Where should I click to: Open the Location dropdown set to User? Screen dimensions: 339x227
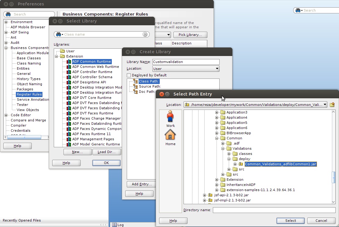[x=186, y=69]
